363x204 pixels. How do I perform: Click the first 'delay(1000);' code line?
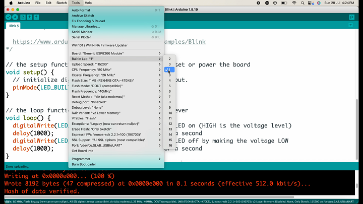pos(33,133)
